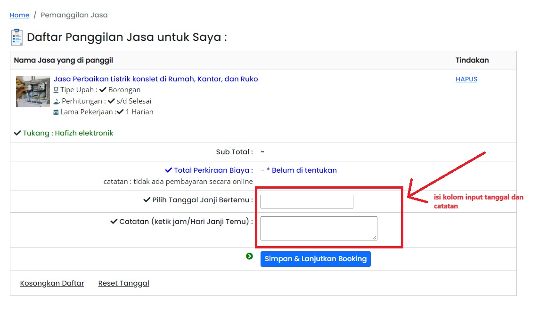
Task: Click inside the Catatan notes text area
Action: (x=318, y=228)
